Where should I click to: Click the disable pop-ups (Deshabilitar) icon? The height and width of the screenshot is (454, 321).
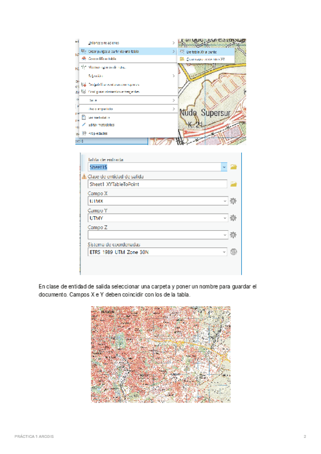83,85
